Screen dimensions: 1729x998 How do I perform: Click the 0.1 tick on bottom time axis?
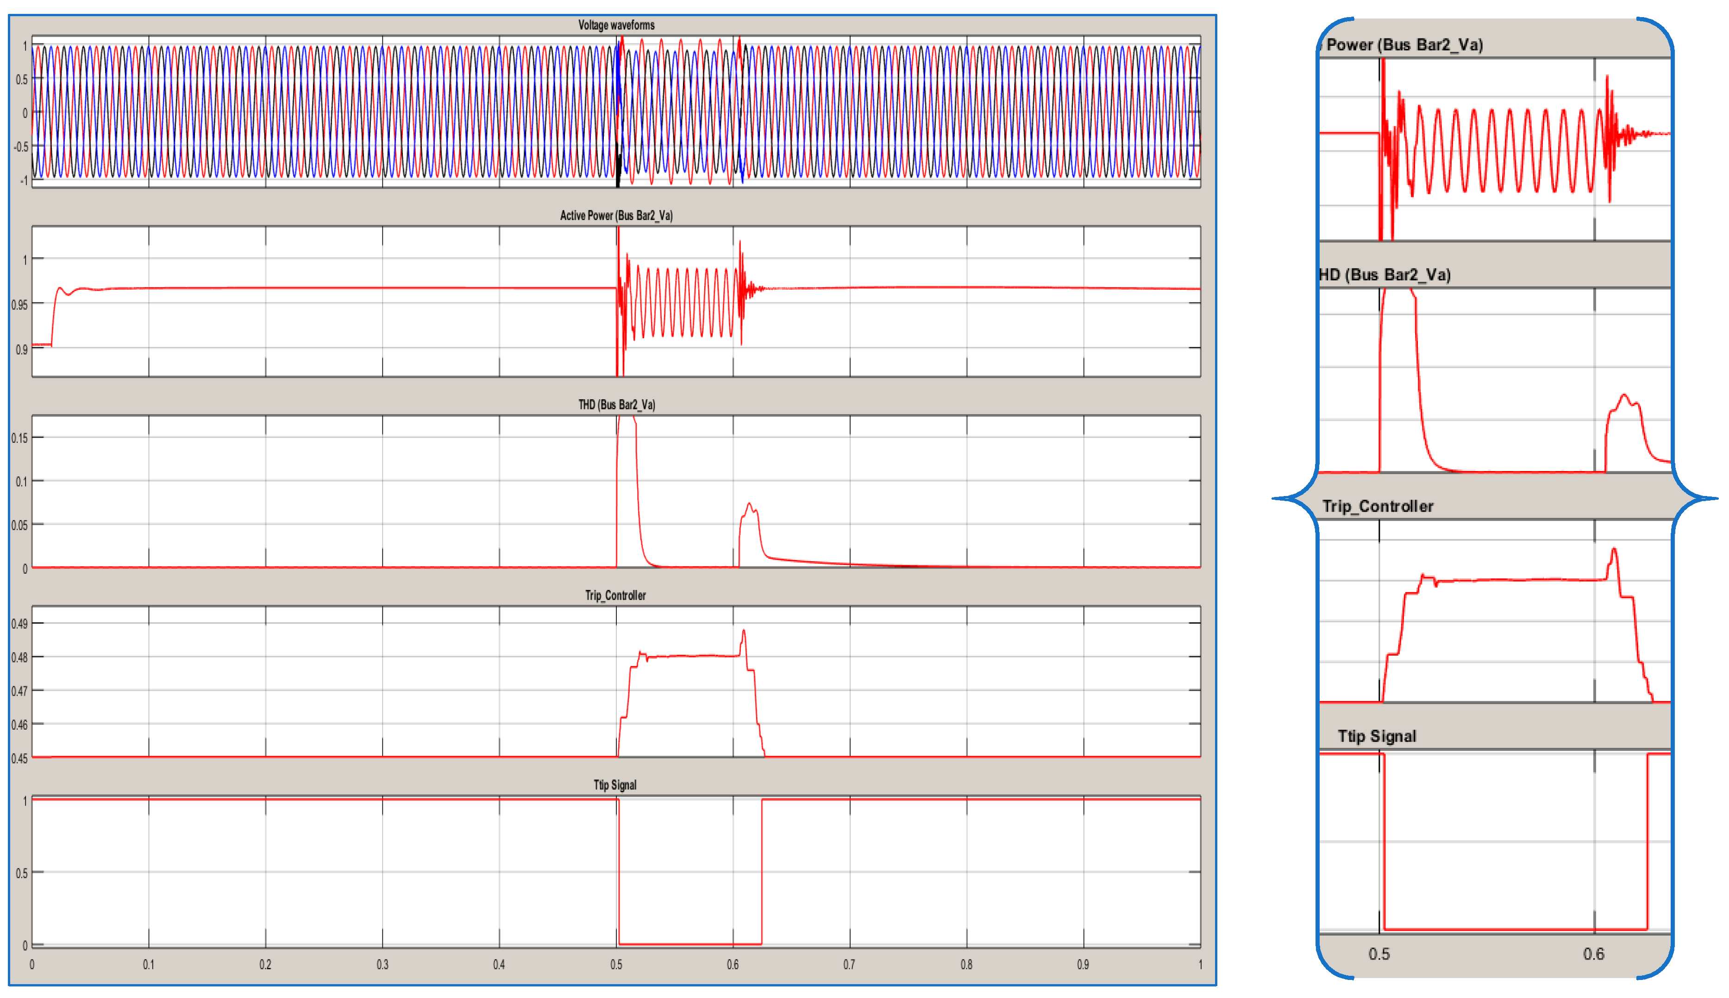pyautogui.click(x=148, y=964)
